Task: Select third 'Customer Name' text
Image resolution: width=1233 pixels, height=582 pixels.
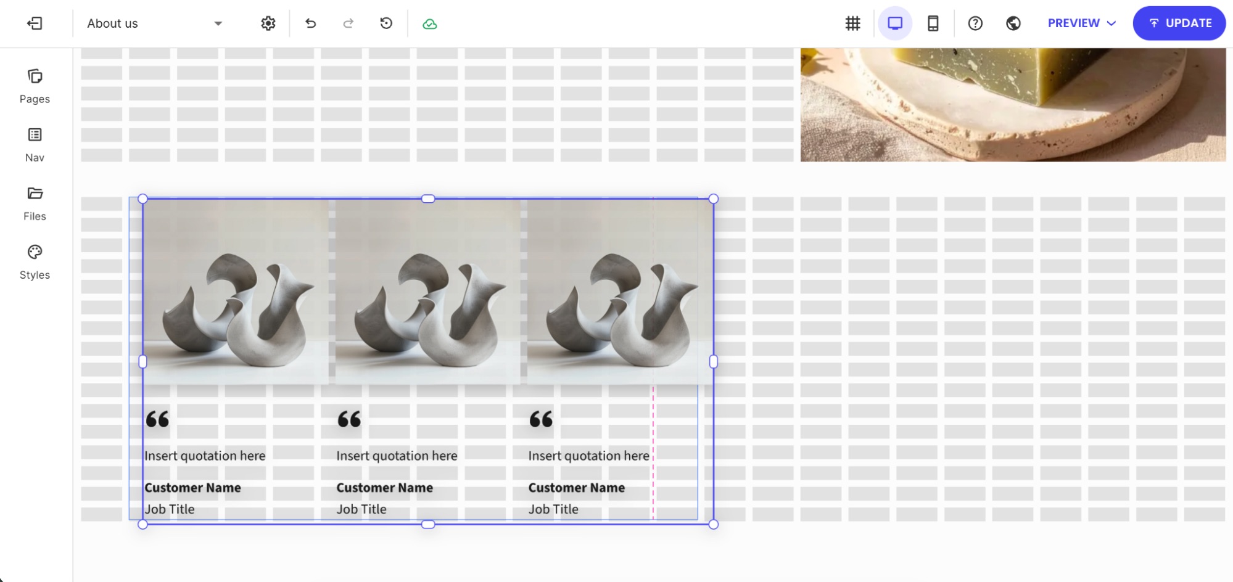Action: 576,488
